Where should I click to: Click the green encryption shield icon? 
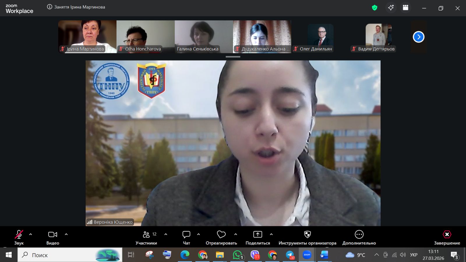click(x=375, y=8)
